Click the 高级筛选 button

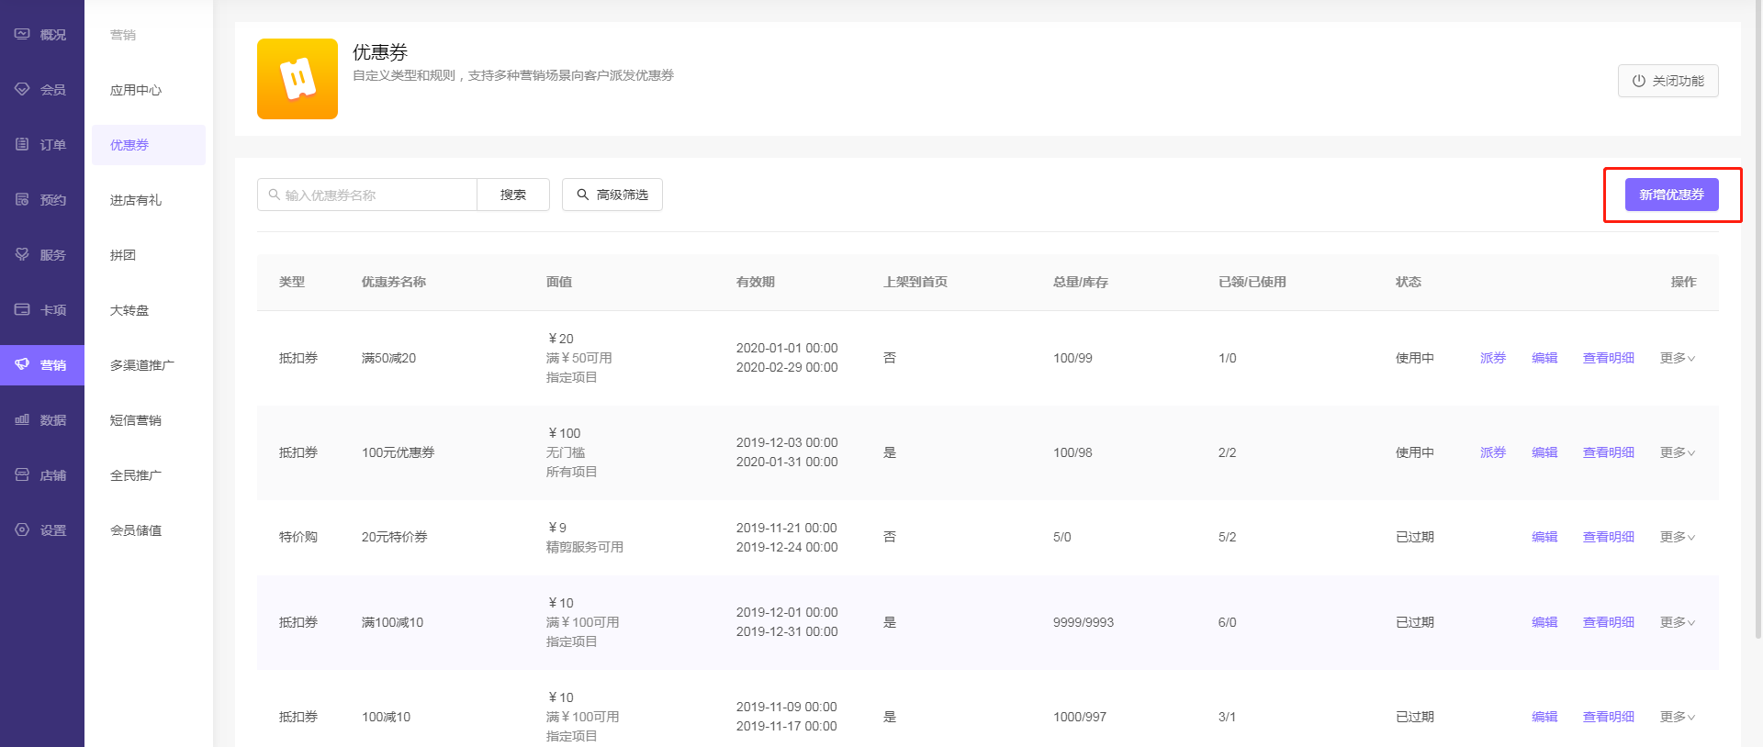(x=612, y=195)
